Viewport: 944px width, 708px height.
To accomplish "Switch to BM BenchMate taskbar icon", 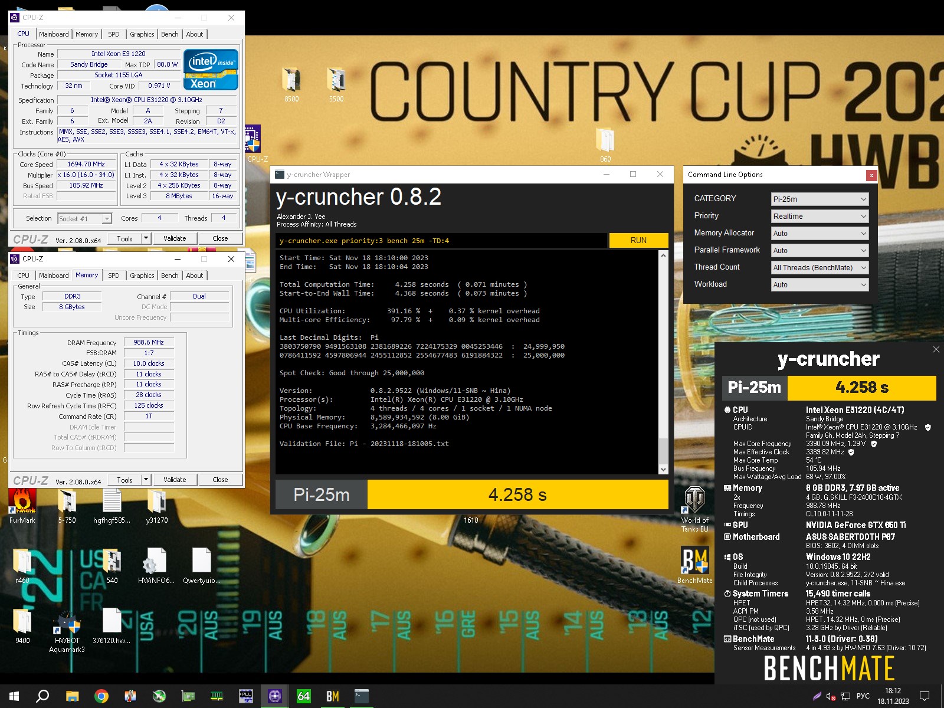I will tap(333, 696).
